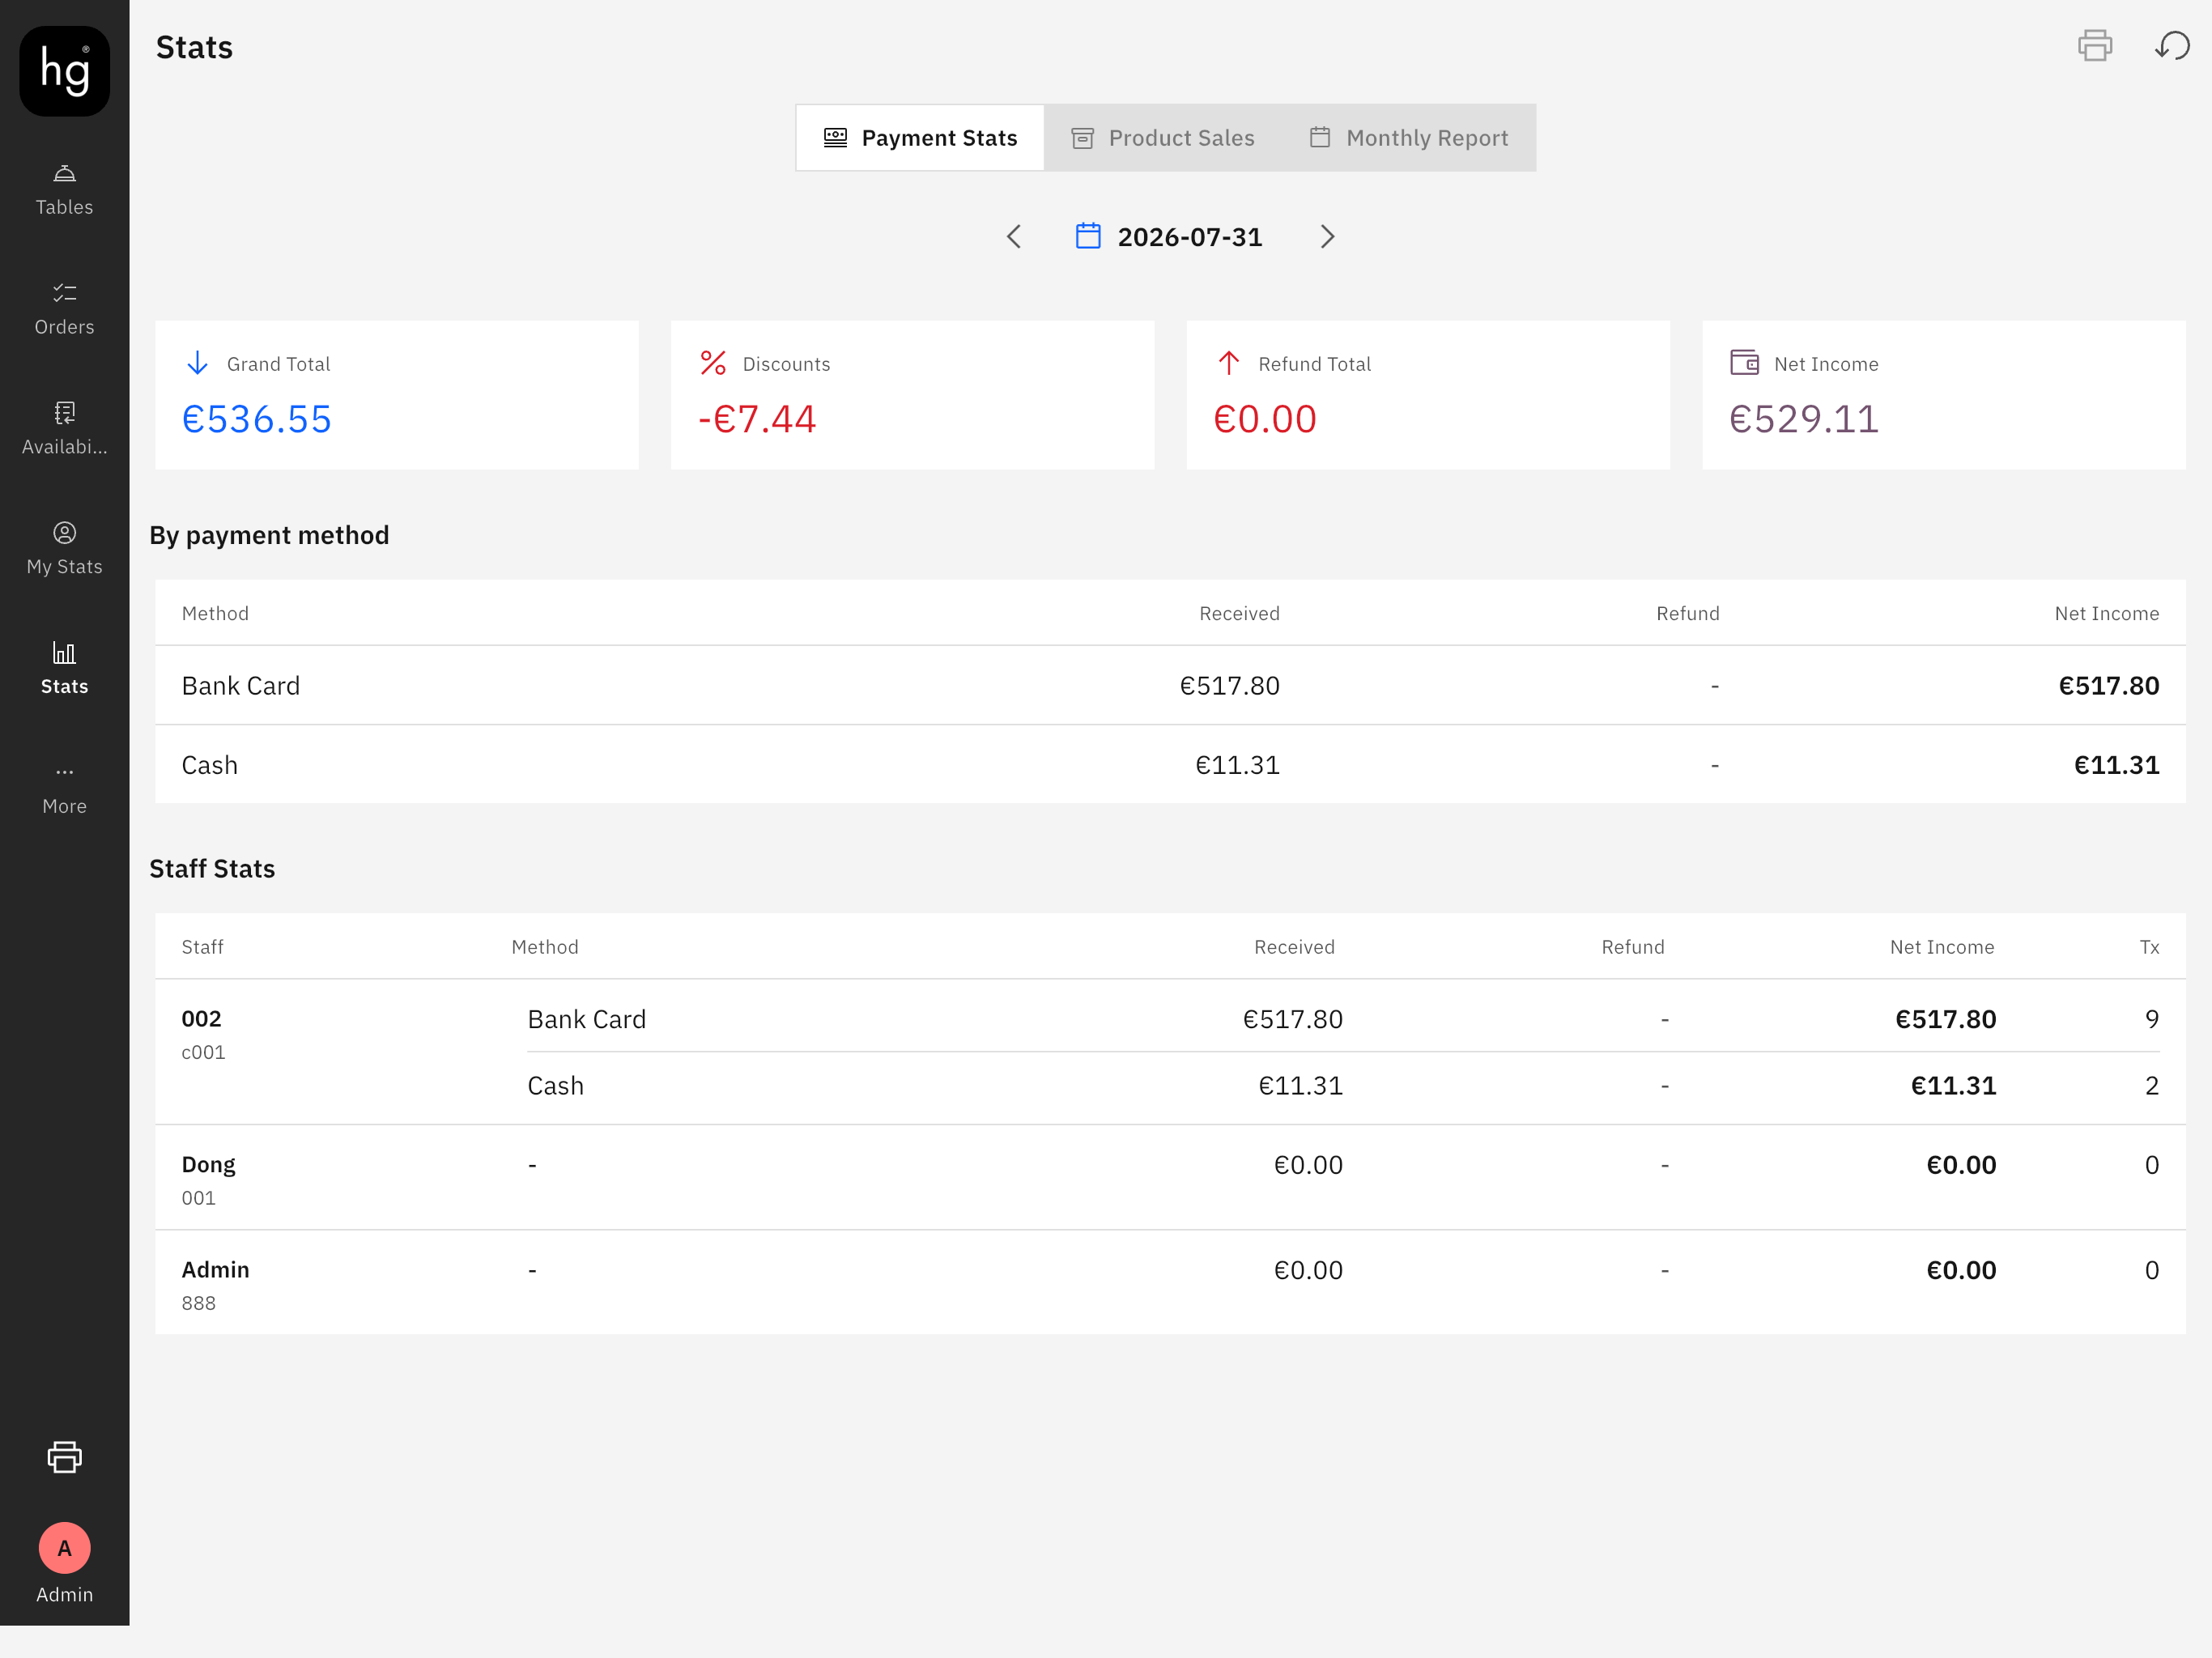This screenshot has width=2212, height=1658.
Task: Click staff code 888
Action: pyautogui.click(x=198, y=1303)
